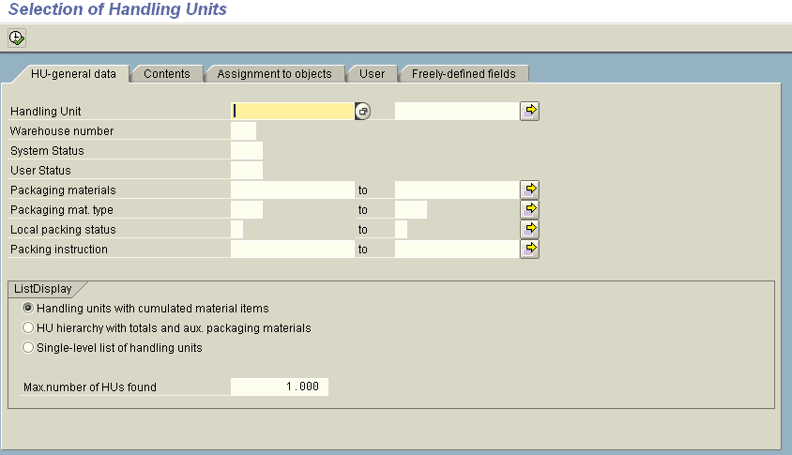This screenshot has height=455, width=792.
Task: Click the Warehouse number input field
Action: coord(243,131)
